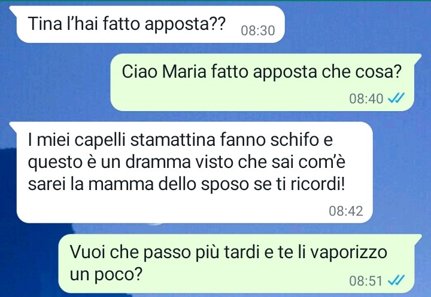
Task: Select the "Tina l'hai fatto apposta??" message
Action: [150, 24]
